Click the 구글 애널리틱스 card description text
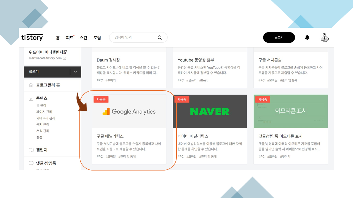 pos(129,147)
